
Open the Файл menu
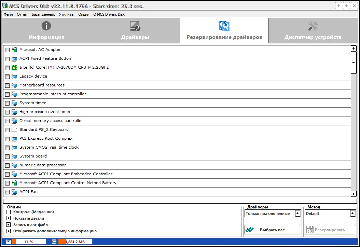8,14
